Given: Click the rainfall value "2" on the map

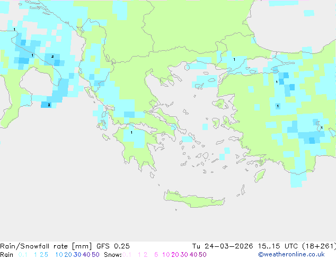Looking at the screenshot, I should (x=52, y=57).
